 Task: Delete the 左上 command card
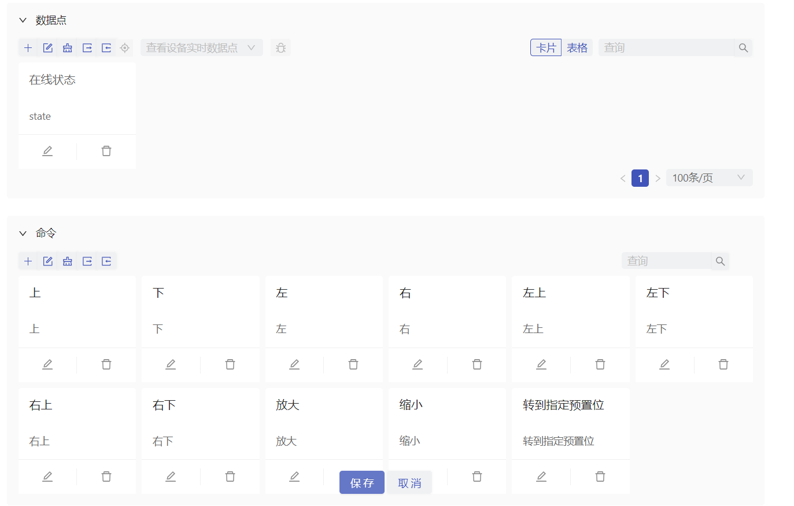pos(600,364)
